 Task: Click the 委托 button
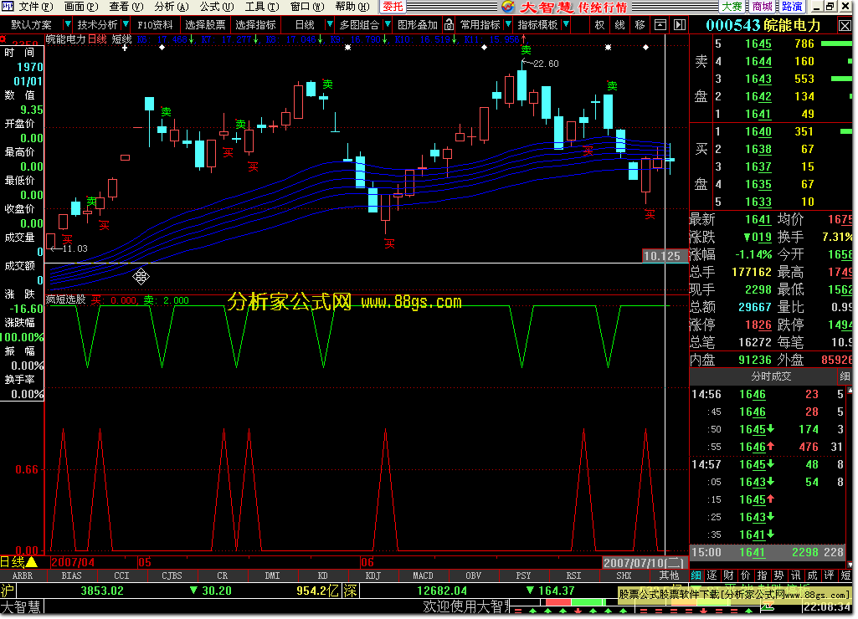pyautogui.click(x=393, y=7)
